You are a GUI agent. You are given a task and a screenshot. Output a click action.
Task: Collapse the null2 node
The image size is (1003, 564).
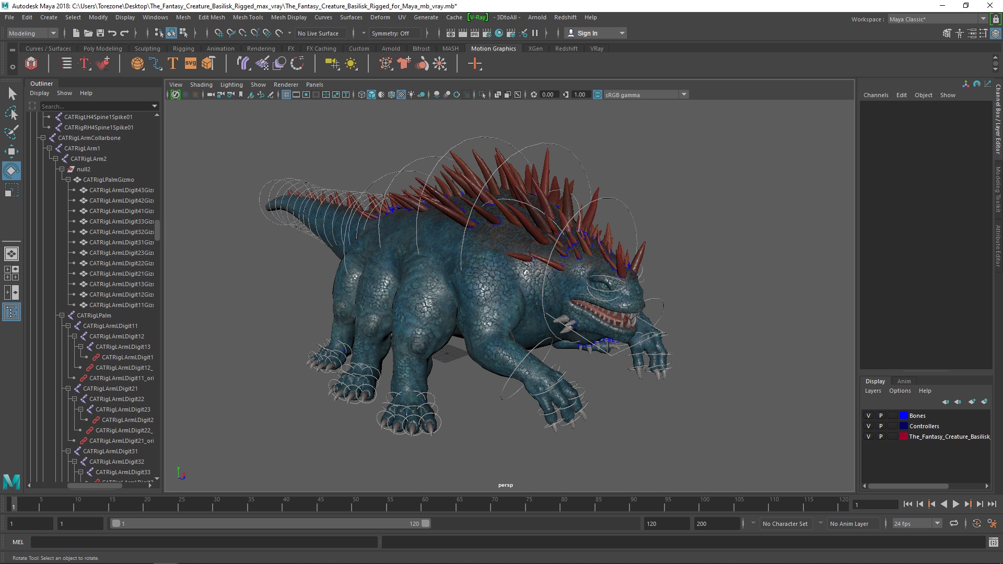point(62,169)
